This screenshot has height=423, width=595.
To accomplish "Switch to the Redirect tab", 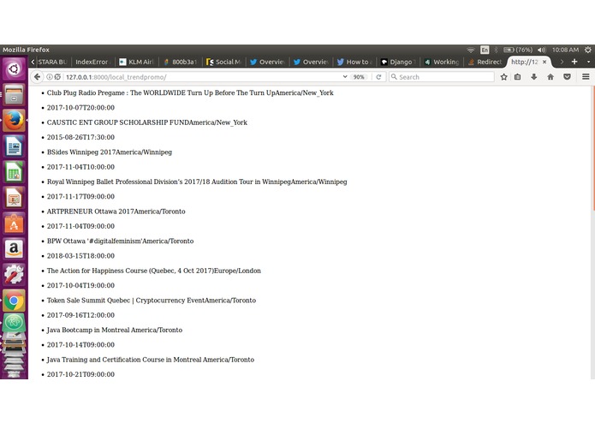I will click(x=485, y=62).
